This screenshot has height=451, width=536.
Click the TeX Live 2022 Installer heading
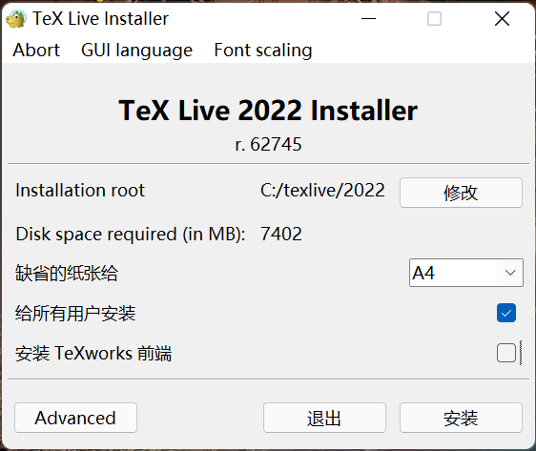pos(268,111)
